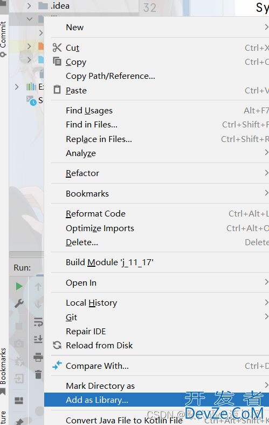Click the Compare With arrows icon
The image size is (269, 425).
pos(57,366)
